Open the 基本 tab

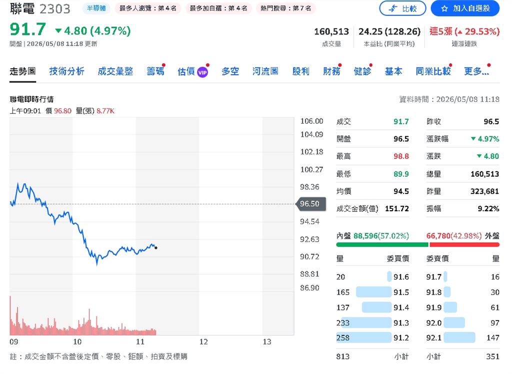pos(393,71)
